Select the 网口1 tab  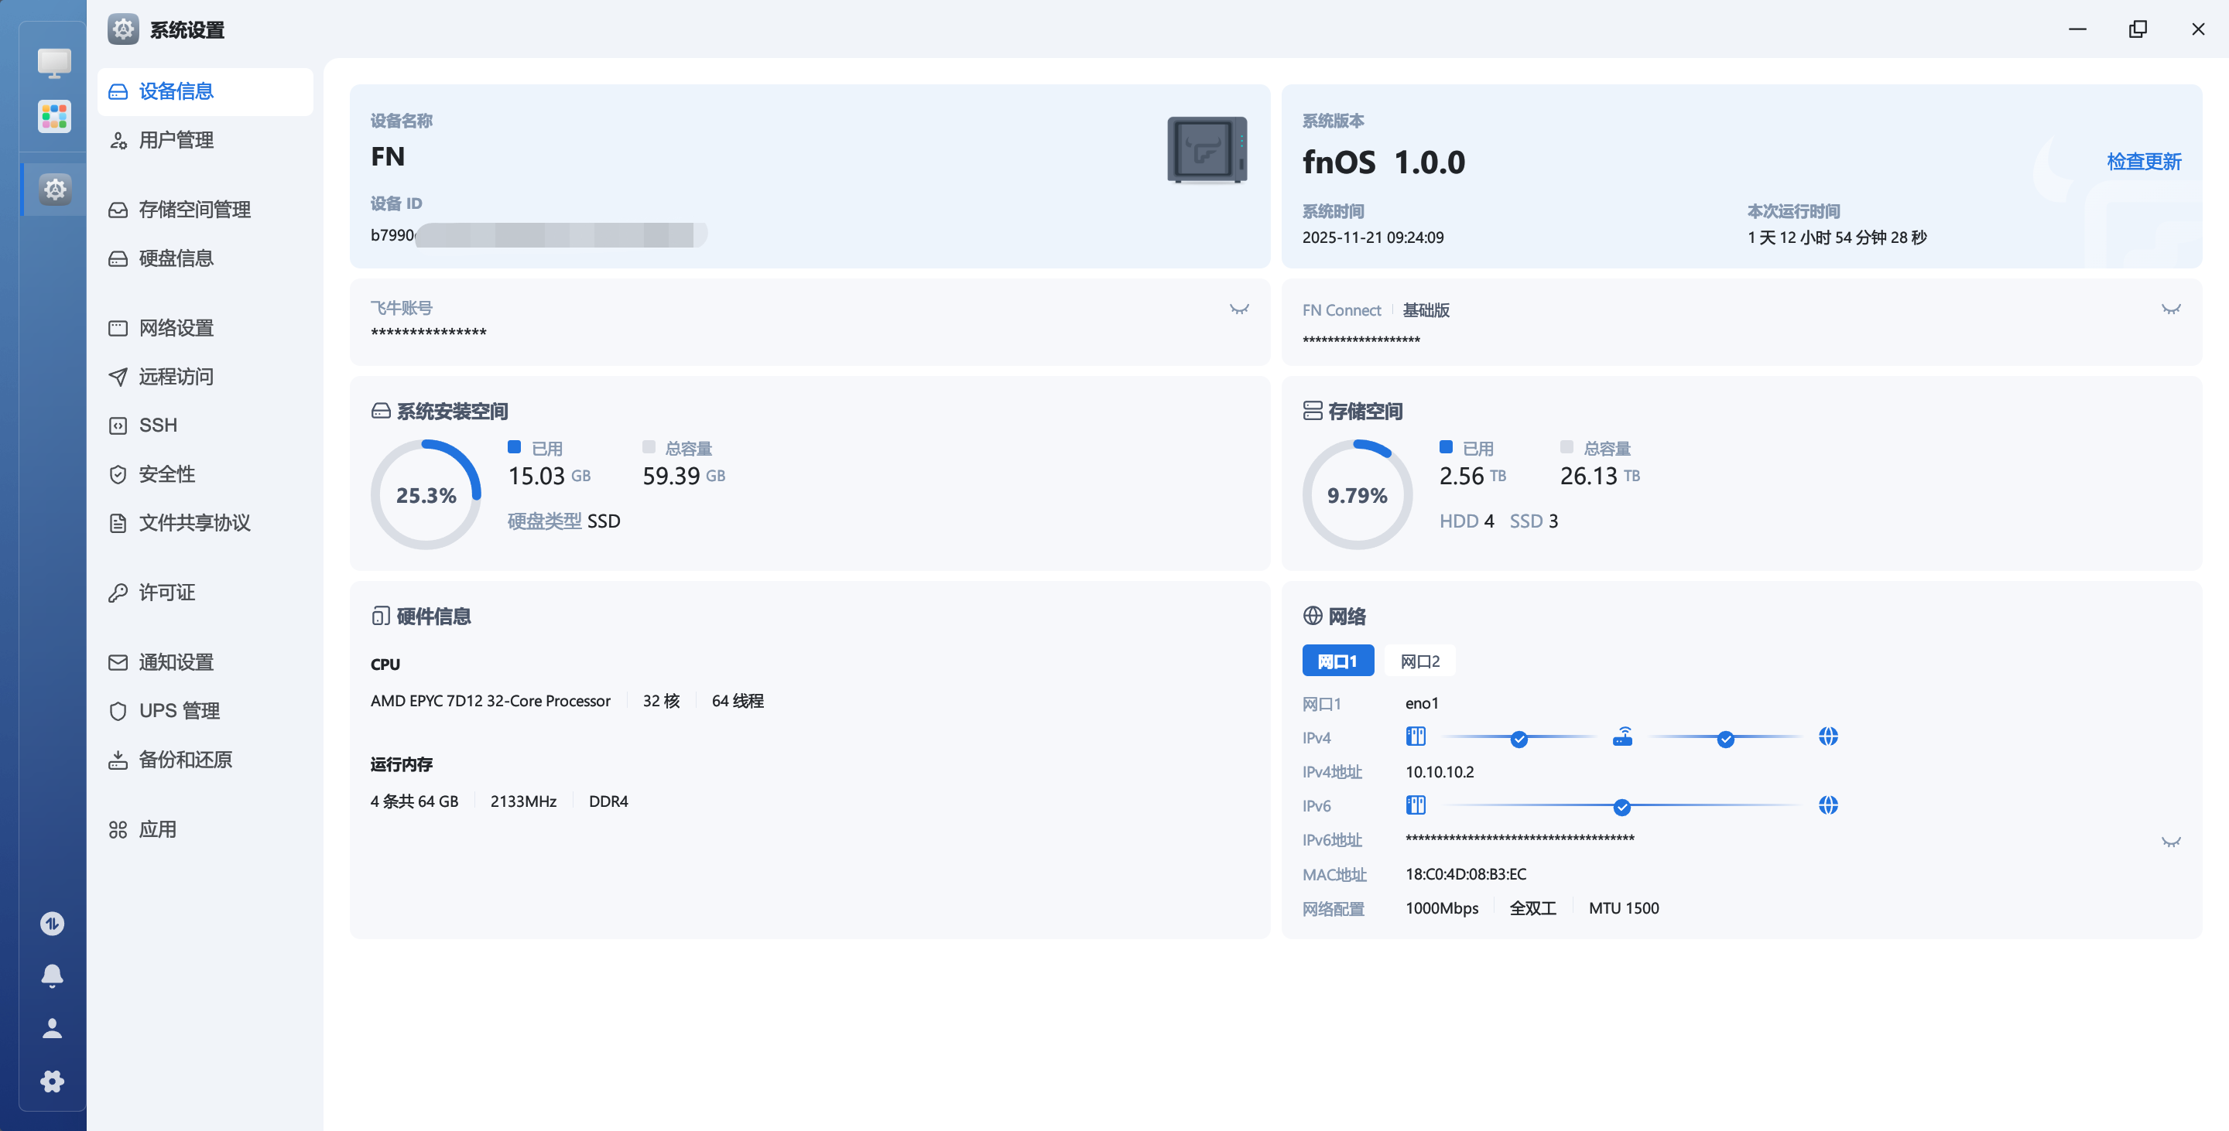point(1337,661)
